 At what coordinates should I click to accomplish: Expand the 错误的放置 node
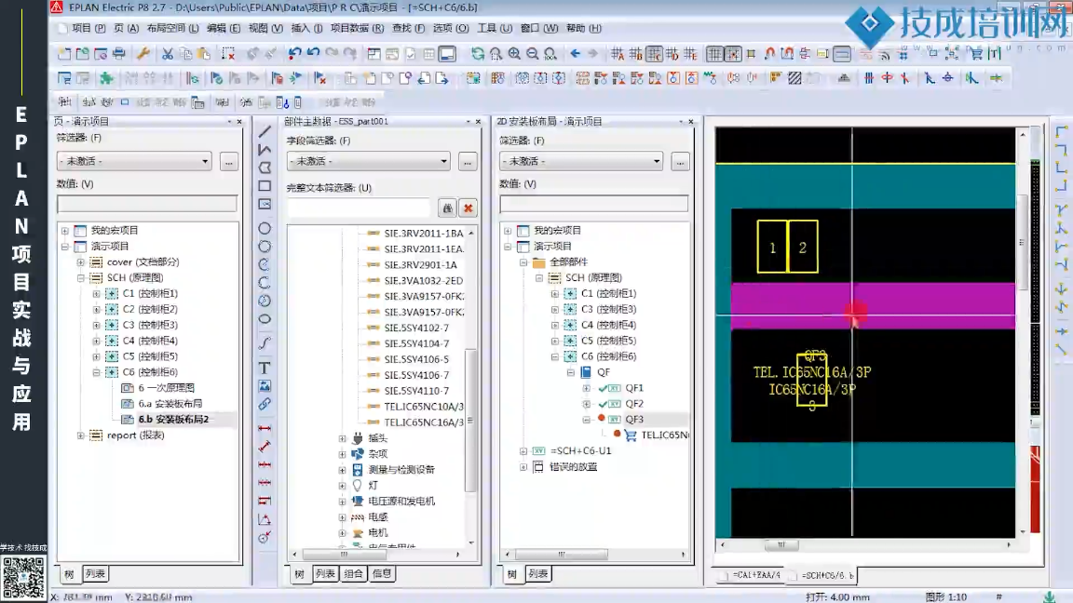[x=523, y=466]
